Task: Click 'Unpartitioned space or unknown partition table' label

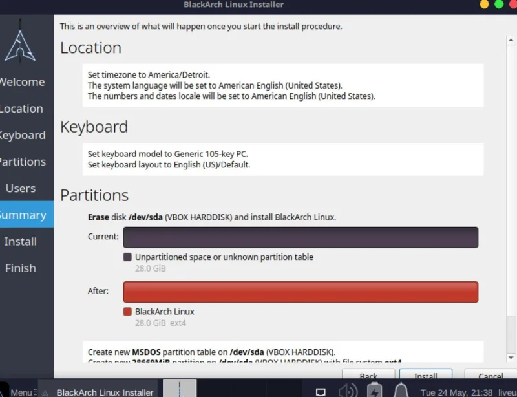Action: point(224,257)
